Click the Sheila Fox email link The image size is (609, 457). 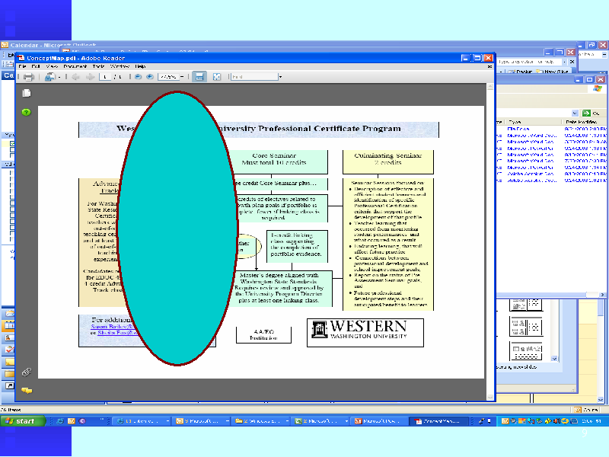116,333
